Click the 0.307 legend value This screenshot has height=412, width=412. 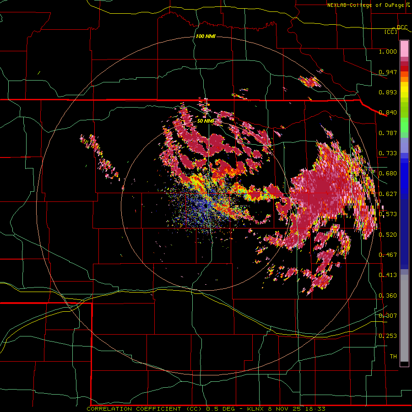coord(388,315)
